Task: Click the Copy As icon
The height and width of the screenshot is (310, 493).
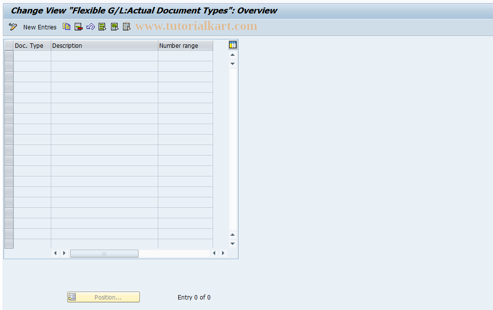Action: 66,27
